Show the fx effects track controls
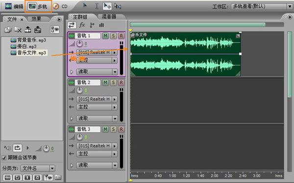Image resolution: width=294 pixels, height=183 pixels. tap(82, 25)
